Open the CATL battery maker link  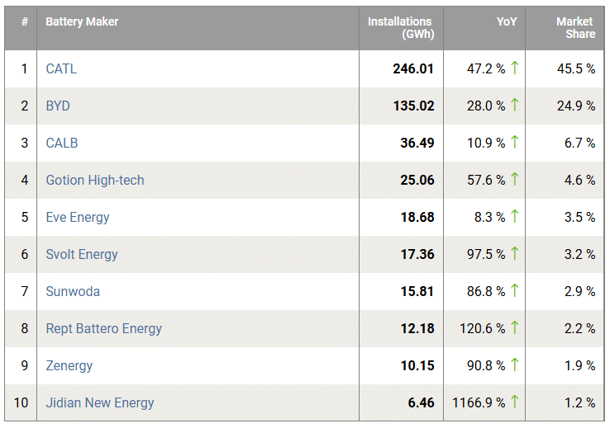tap(61, 68)
